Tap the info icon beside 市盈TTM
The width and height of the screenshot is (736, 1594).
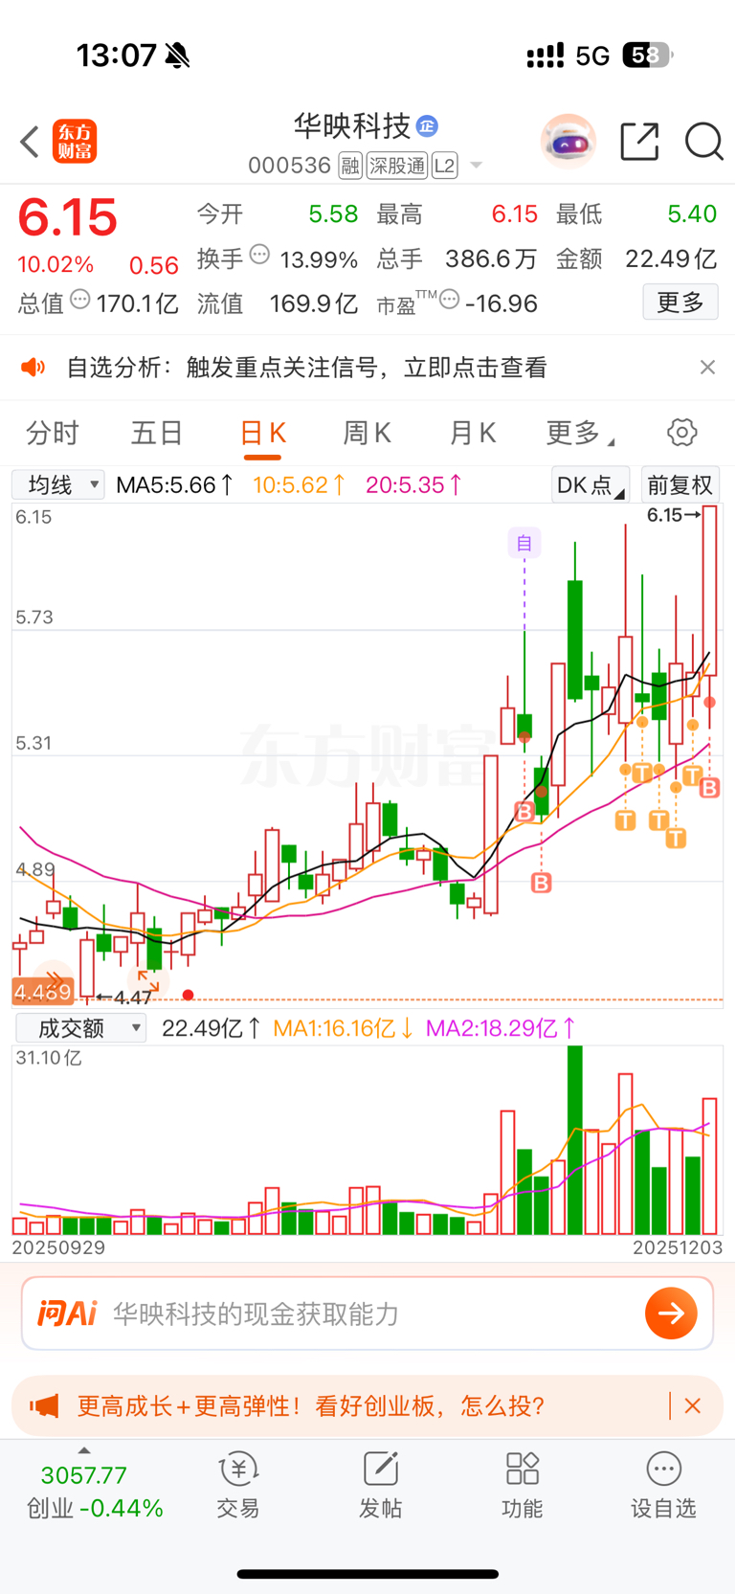[449, 300]
